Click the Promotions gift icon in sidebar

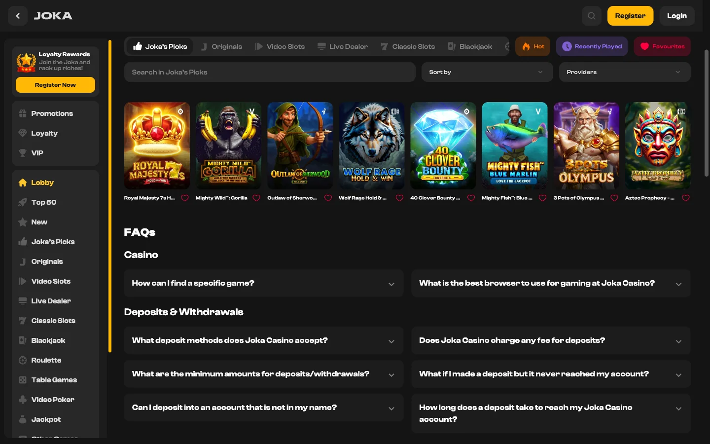(x=23, y=113)
